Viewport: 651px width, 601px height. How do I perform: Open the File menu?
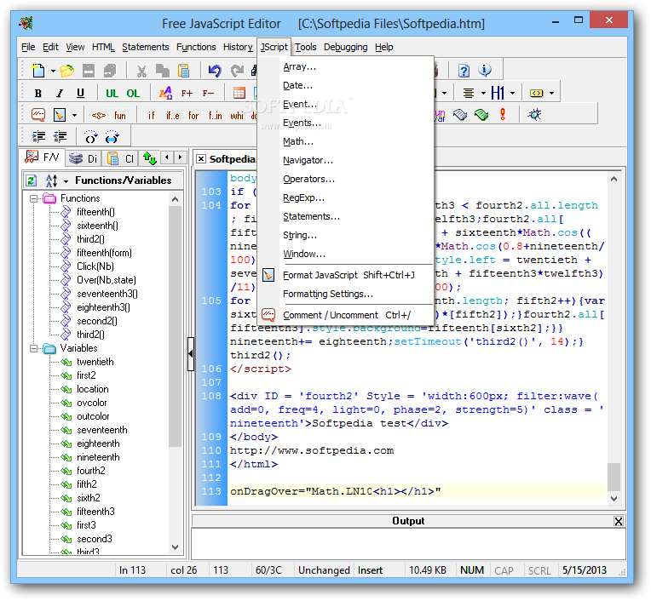pos(28,47)
